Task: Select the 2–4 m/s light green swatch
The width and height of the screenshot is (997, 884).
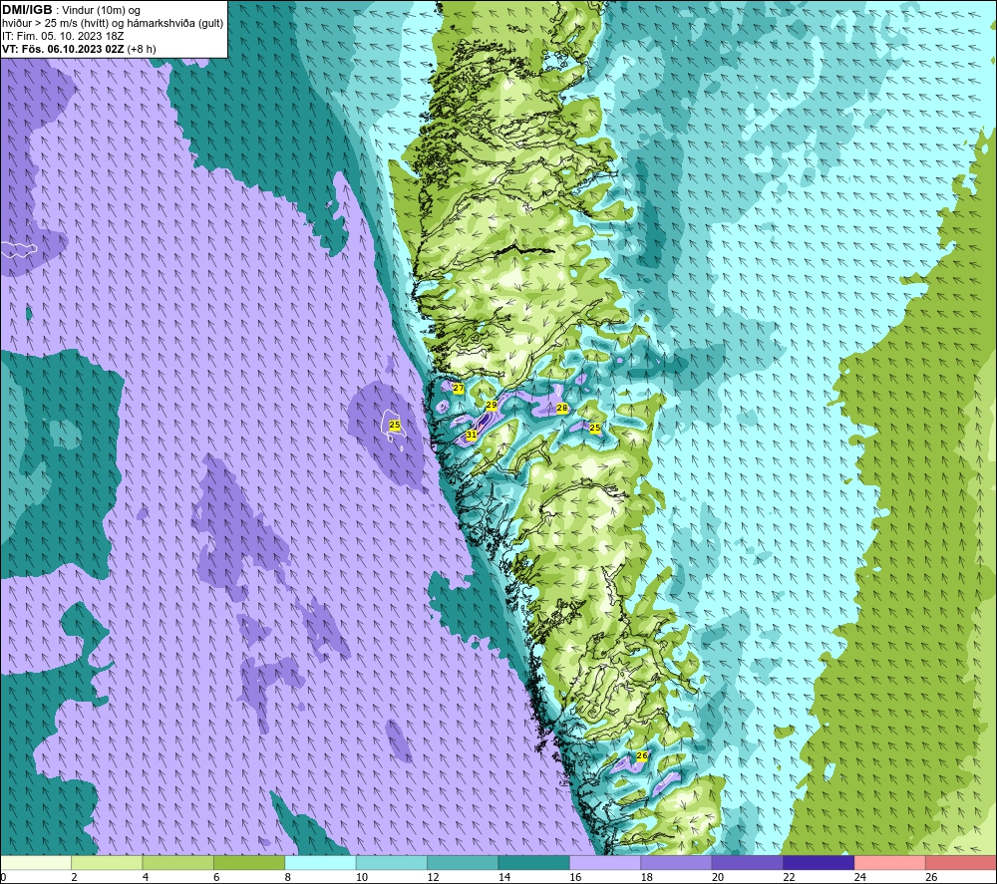Action: [107, 862]
